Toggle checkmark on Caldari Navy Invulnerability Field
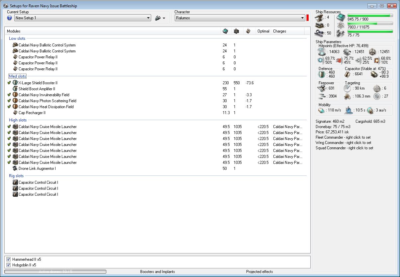The height and width of the screenshot is (277, 400). pos(9,95)
